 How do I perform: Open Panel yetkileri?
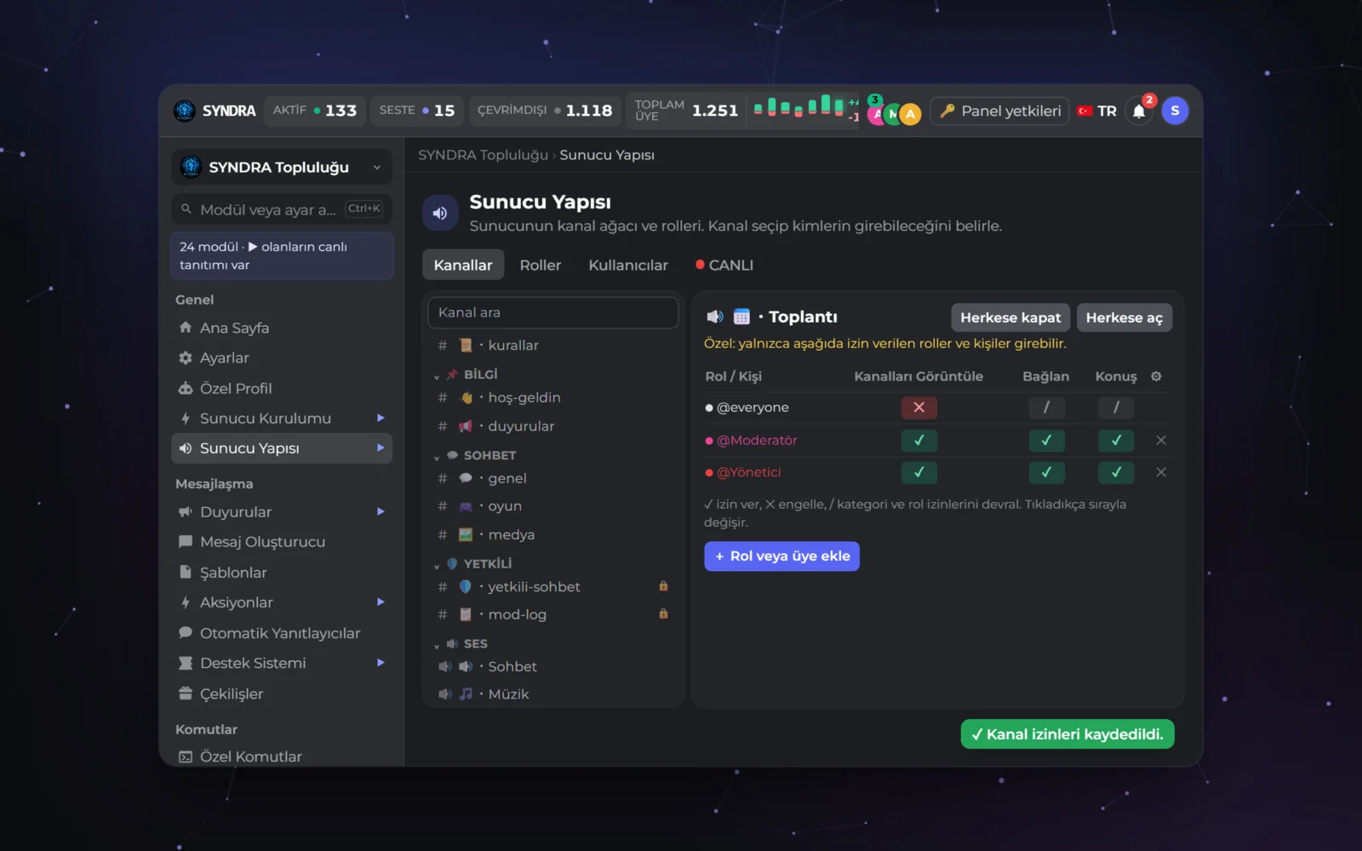pyautogui.click(x=1000, y=111)
